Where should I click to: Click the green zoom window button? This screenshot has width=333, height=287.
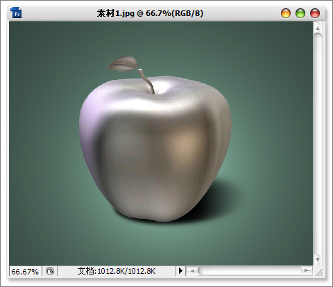pyautogui.click(x=300, y=13)
